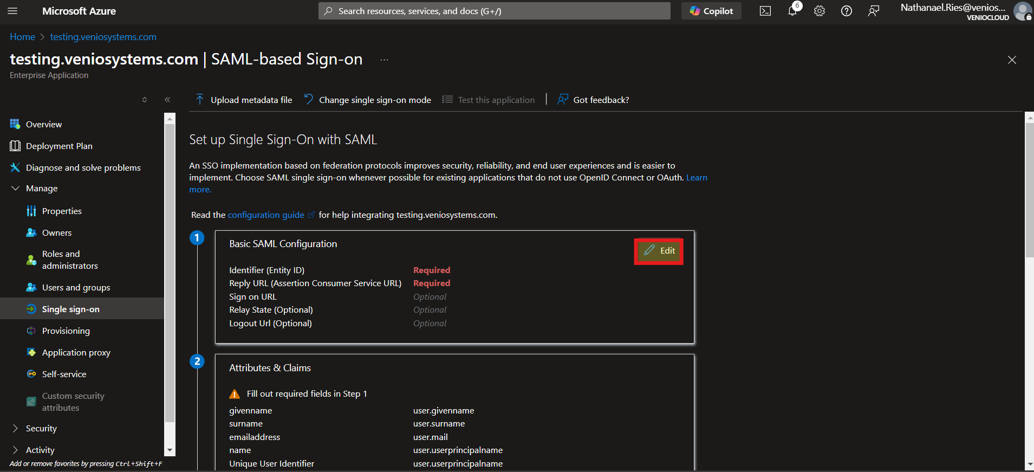Click the Owners people icon
The width and height of the screenshot is (1034, 472).
(31, 232)
